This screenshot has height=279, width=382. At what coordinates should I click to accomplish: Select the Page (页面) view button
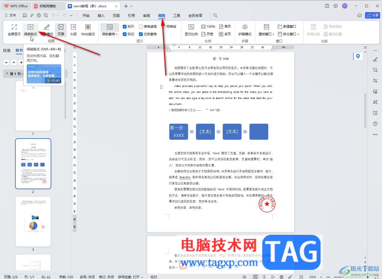point(61,30)
